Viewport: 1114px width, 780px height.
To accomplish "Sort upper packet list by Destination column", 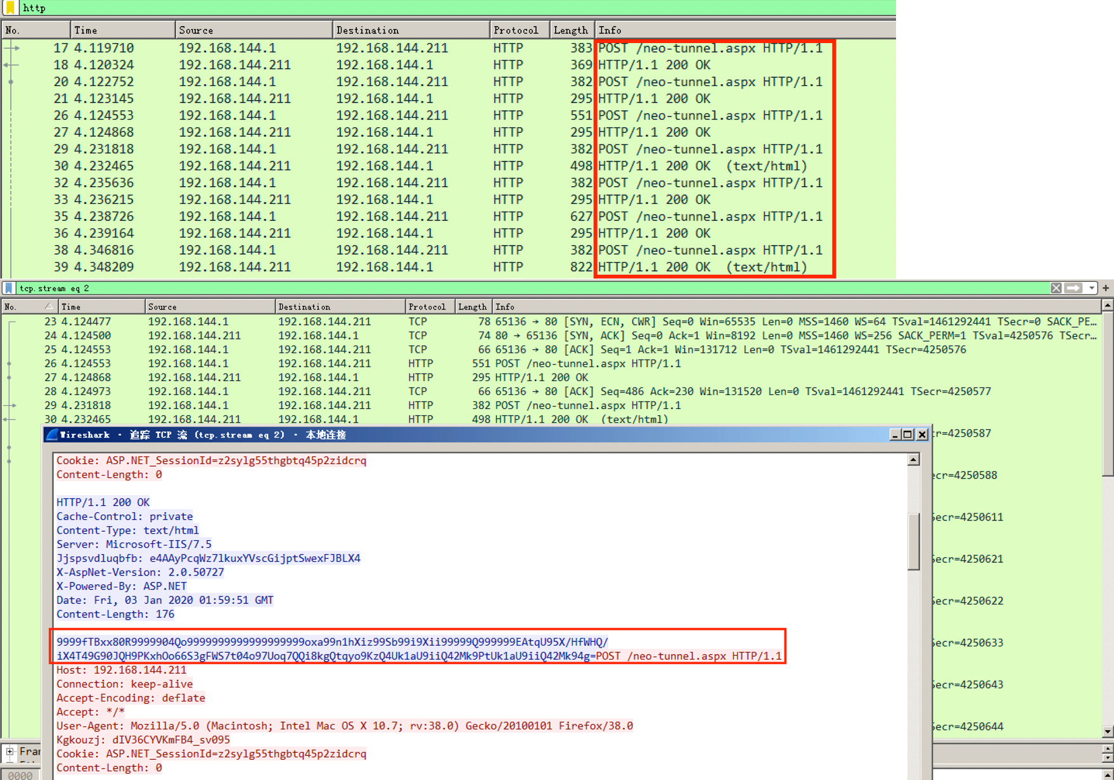I will 411,30.
